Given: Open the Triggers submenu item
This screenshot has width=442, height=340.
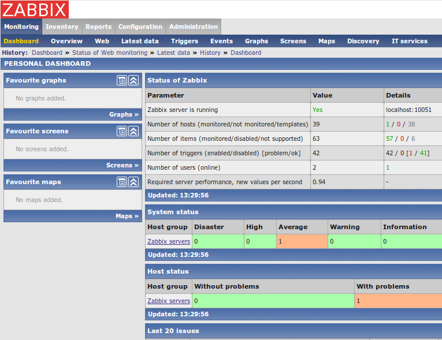Looking at the screenshot, I should [x=185, y=41].
